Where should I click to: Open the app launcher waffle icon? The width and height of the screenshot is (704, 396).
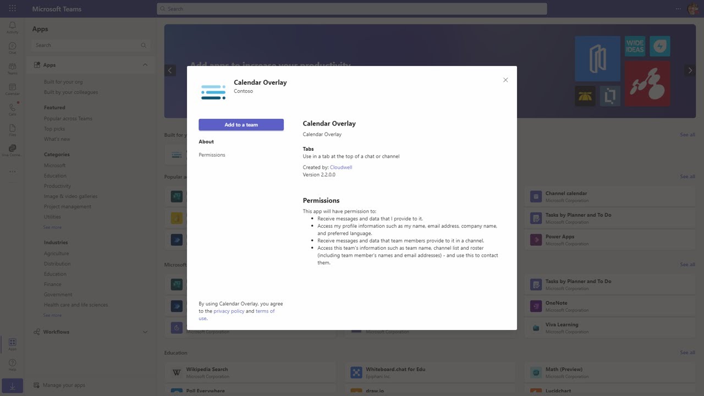(x=12, y=9)
